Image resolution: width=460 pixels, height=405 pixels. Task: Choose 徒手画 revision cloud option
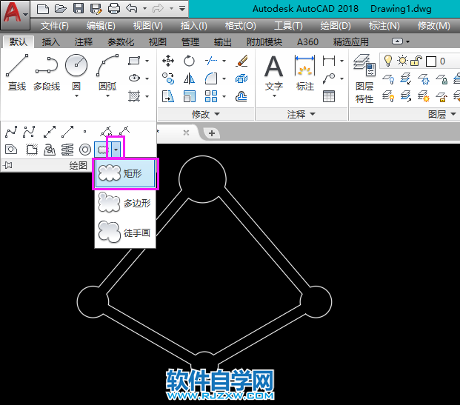click(x=124, y=232)
